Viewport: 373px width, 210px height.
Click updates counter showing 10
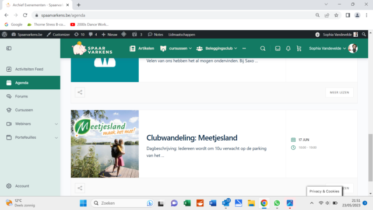pos(79,34)
